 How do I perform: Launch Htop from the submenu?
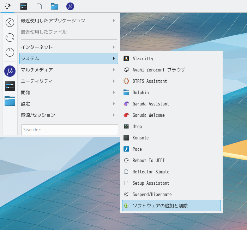point(171,126)
